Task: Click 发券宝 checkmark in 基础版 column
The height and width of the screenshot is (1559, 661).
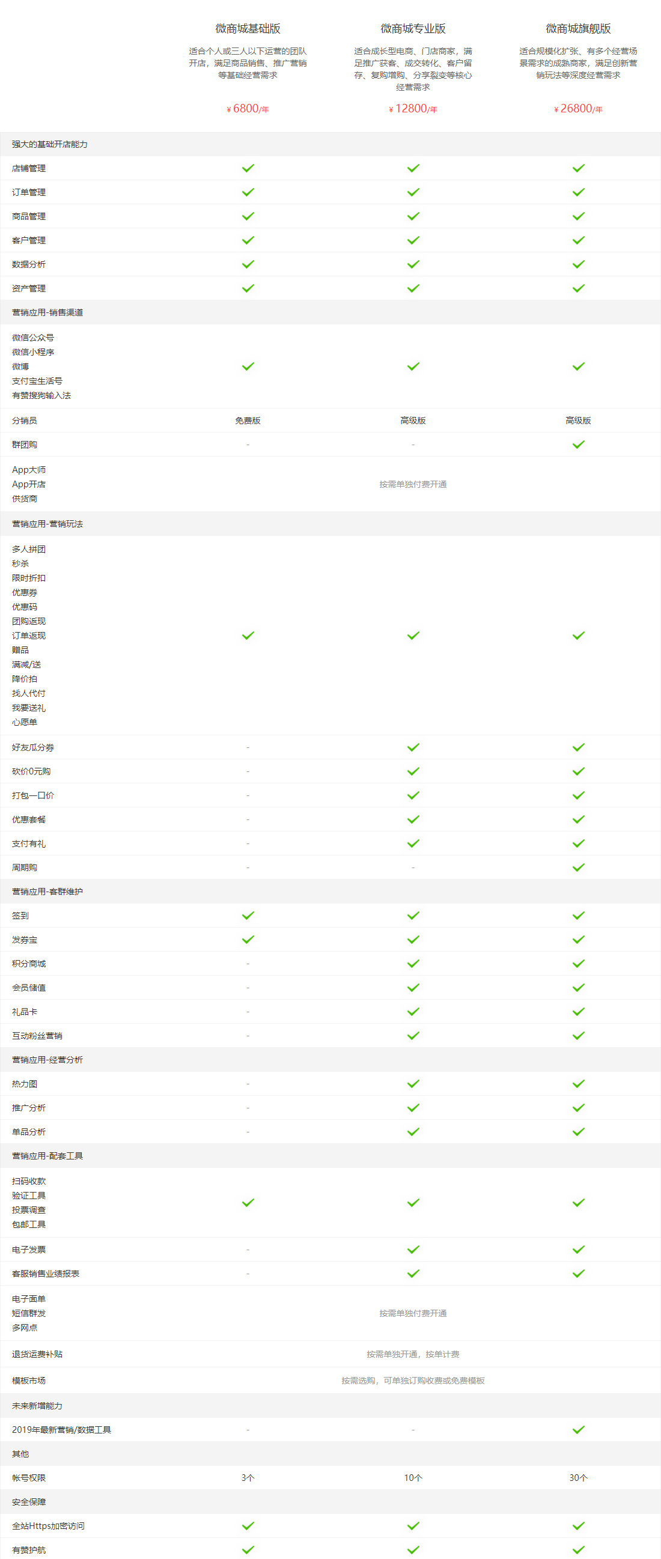Action: 248,939
